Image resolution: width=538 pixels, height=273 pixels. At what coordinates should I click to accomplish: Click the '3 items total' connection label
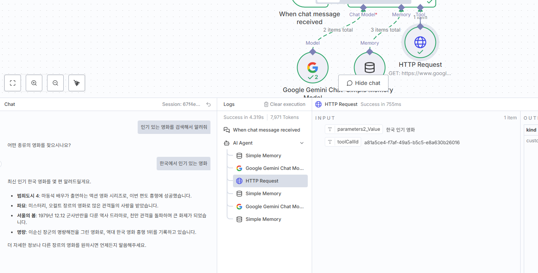tap(385, 30)
